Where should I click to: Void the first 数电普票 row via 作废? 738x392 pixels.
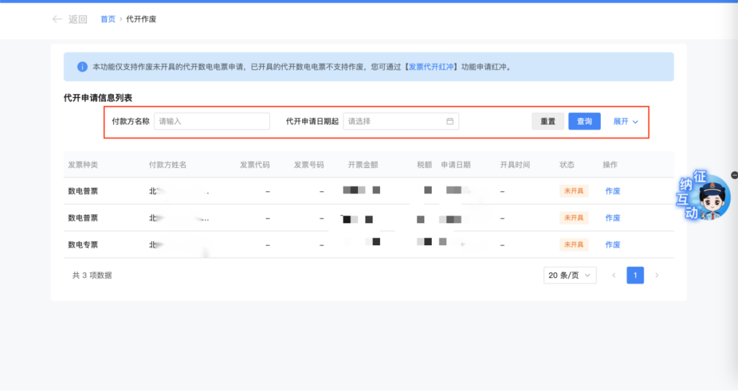click(x=612, y=191)
